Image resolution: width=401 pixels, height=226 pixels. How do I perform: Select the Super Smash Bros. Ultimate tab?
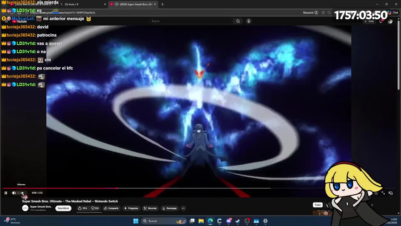[x=133, y=4]
